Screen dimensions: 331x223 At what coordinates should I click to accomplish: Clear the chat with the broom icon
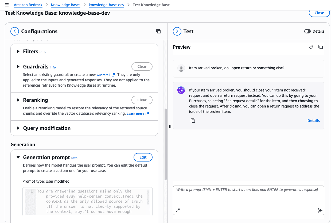311,47
